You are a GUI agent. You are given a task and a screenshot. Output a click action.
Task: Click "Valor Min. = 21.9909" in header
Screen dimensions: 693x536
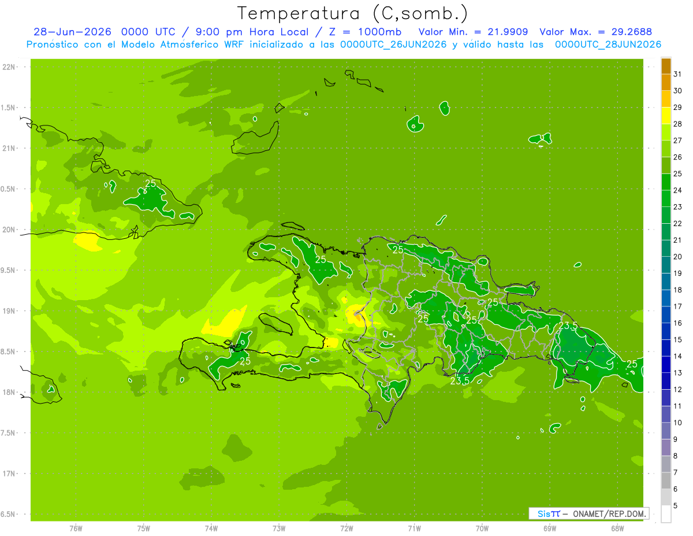[473, 32]
